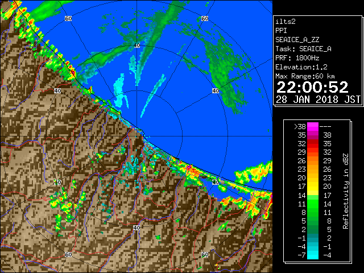Click the right-column '5' legend value
The height and width of the screenshot is (273, 364).
(329, 229)
